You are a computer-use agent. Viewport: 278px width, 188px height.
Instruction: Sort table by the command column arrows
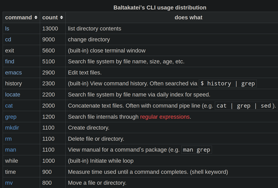point(36,17)
